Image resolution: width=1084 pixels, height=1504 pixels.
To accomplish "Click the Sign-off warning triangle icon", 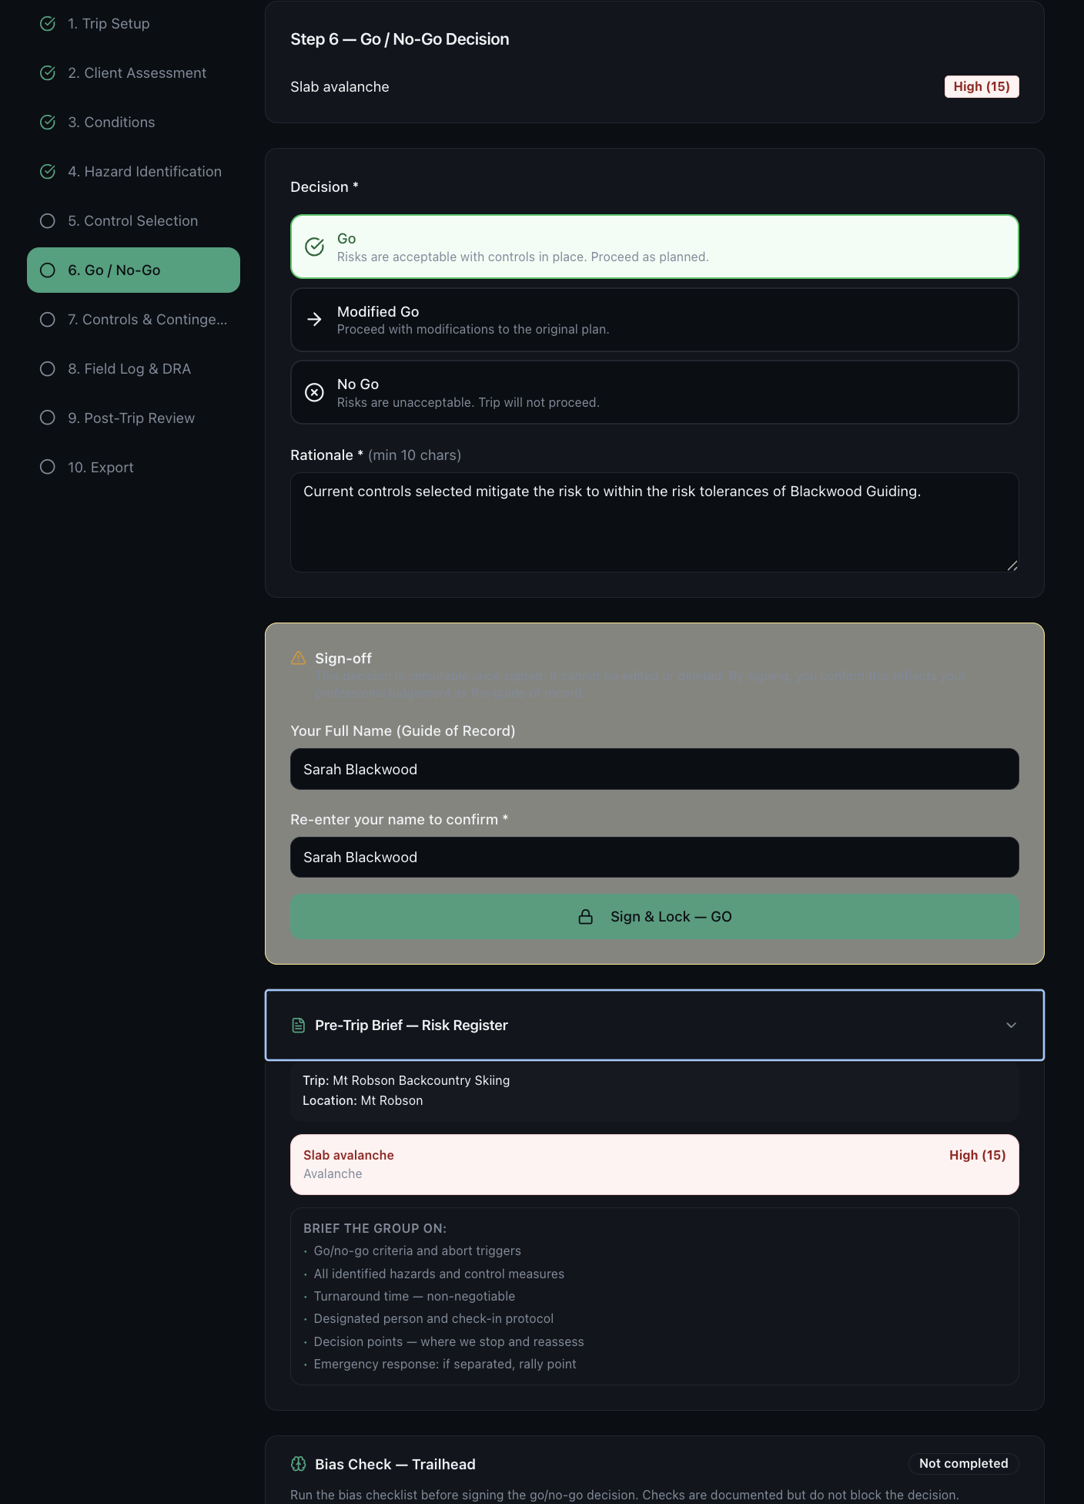I will point(299,658).
